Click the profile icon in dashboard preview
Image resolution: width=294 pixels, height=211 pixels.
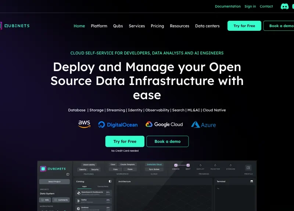[x=248, y=167]
